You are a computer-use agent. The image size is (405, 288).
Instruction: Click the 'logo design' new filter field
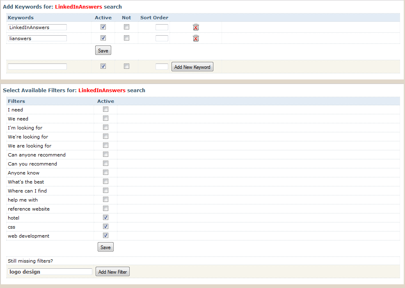(50, 272)
